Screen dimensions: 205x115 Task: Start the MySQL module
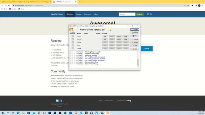tap(105, 39)
